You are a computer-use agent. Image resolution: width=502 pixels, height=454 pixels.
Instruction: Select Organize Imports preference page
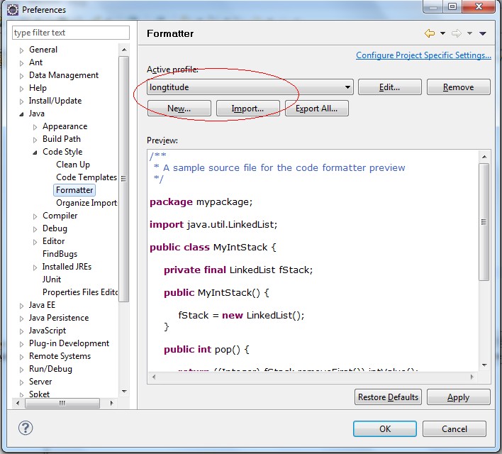coord(87,203)
